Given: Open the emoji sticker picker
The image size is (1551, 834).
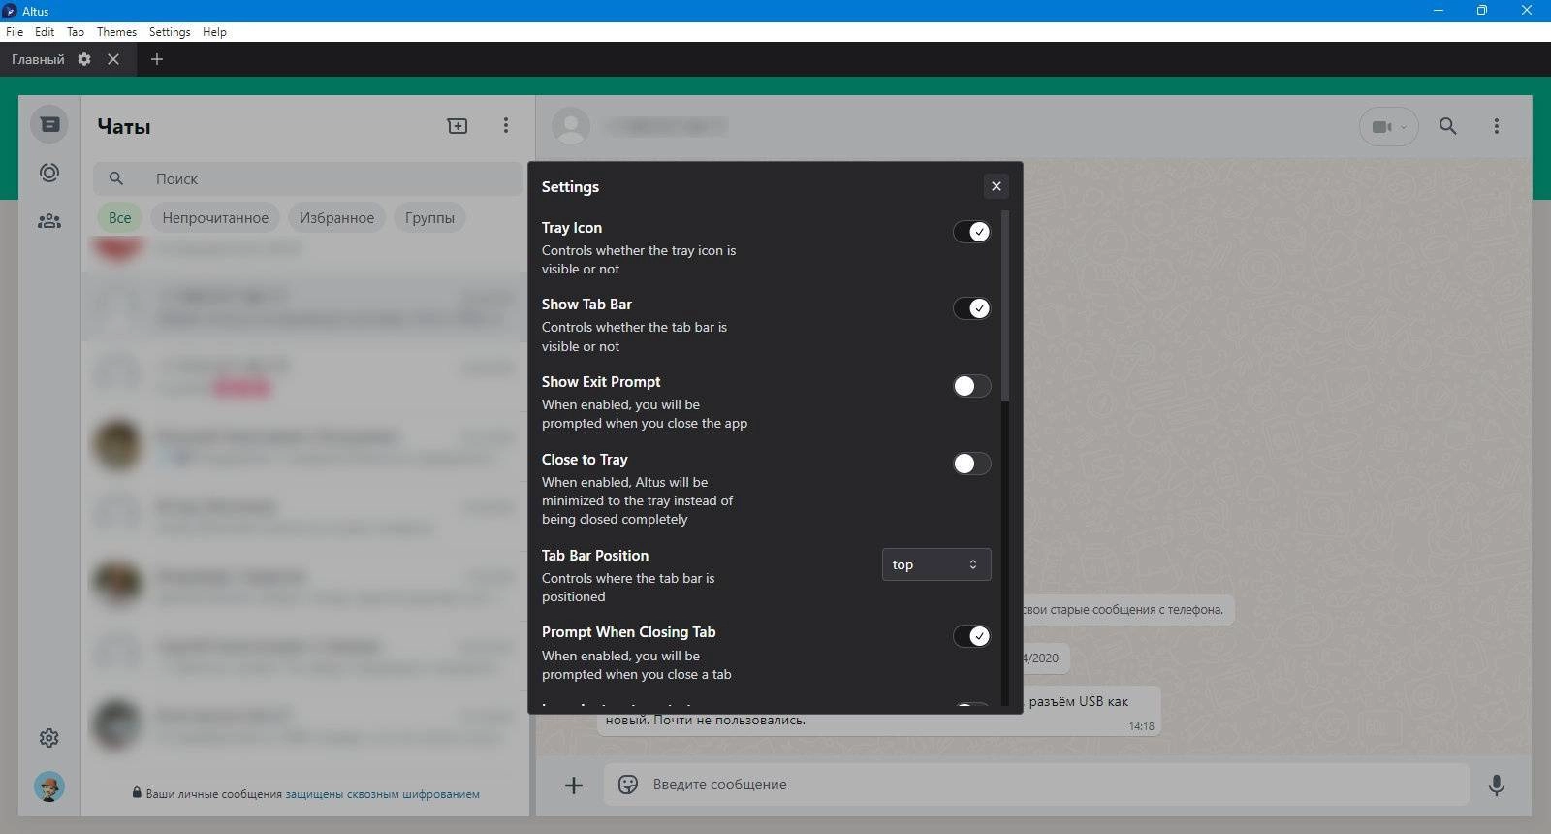Looking at the screenshot, I should click(628, 784).
